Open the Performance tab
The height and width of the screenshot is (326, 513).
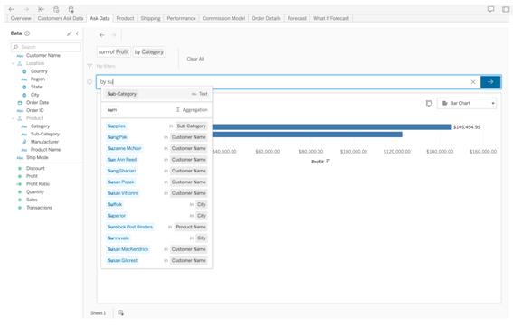[x=181, y=18]
